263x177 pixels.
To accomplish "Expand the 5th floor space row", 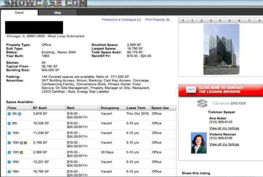I will click(9, 114).
